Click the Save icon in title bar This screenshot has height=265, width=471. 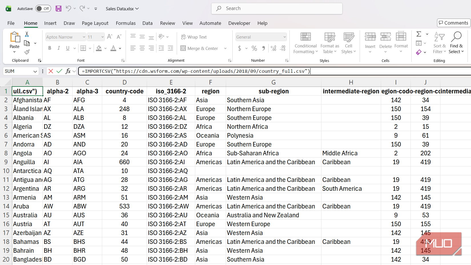click(x=59, y=9)
